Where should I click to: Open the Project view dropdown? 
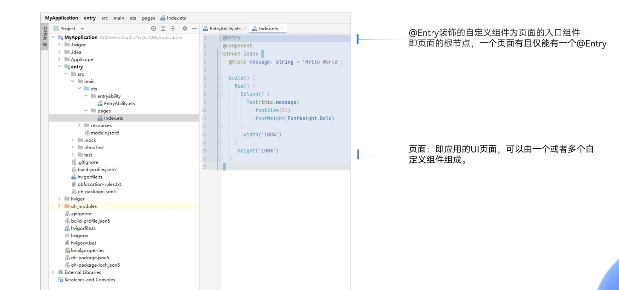coord(82,29)
